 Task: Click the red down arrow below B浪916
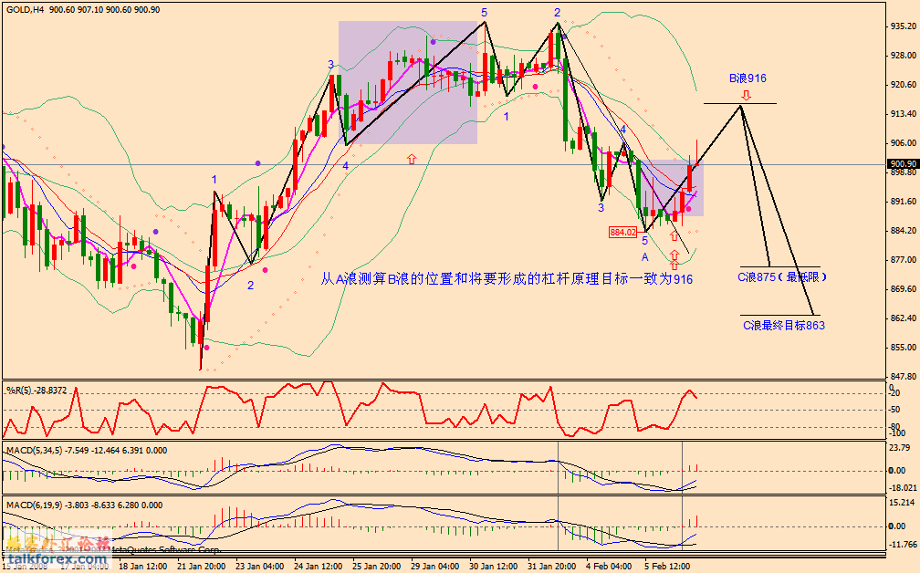[746, 94]
